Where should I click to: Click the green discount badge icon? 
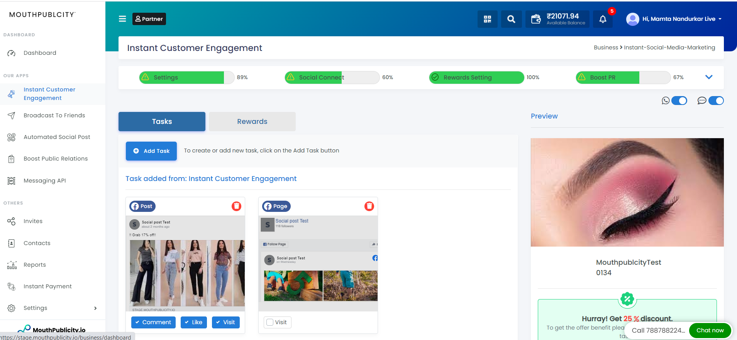[x=627, y=299]
